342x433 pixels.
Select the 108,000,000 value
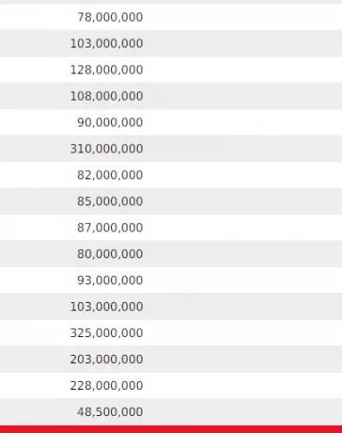click(106, 96)
